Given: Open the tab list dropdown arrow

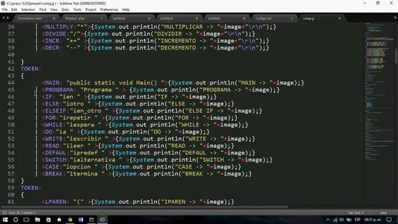Looking at the screenshot, I should point(395,18).
